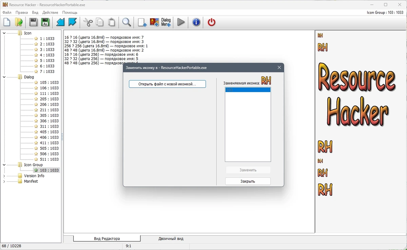Collapse the Icon Group tree node
Image resolution: width=407 pixels, height=250 pixels.
pyautogui.click(x=4, y=165)
